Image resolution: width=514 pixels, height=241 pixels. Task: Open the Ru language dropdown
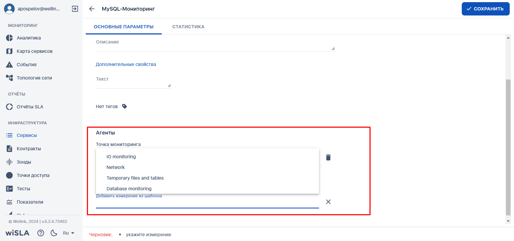[69, 233]
